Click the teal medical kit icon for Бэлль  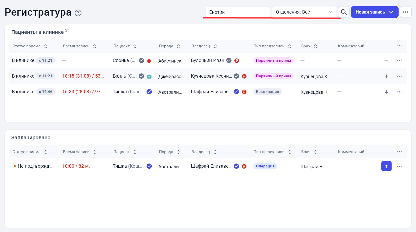pos(149,76)
